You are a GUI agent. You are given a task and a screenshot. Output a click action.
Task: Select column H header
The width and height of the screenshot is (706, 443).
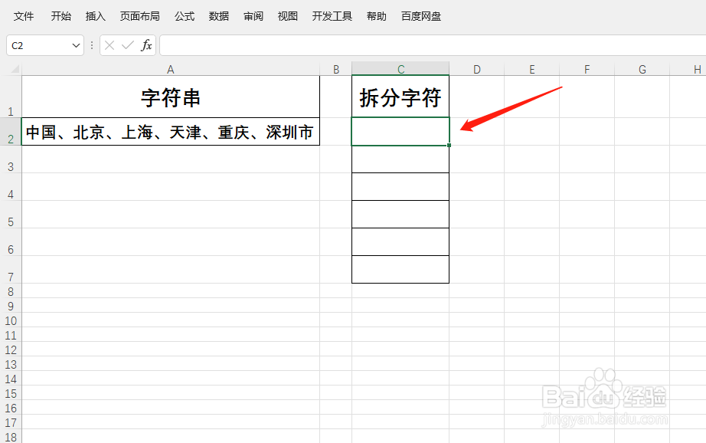(688, 69)
